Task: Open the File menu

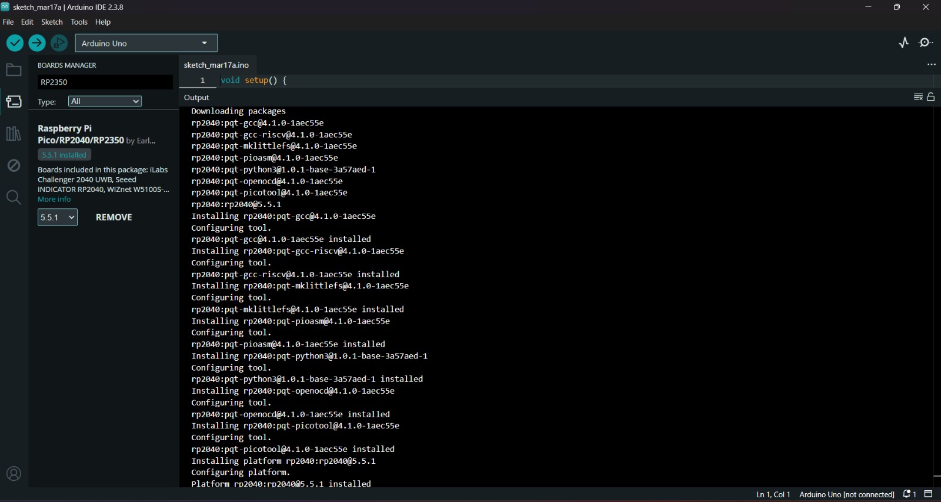Action: pos(8,22)
